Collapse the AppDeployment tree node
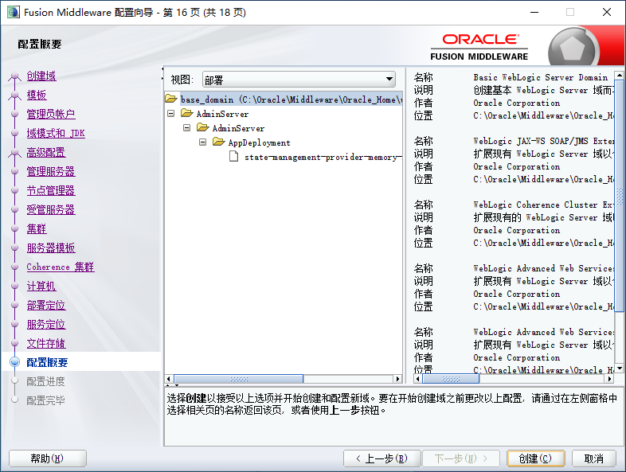 click(x=203, y=142)
